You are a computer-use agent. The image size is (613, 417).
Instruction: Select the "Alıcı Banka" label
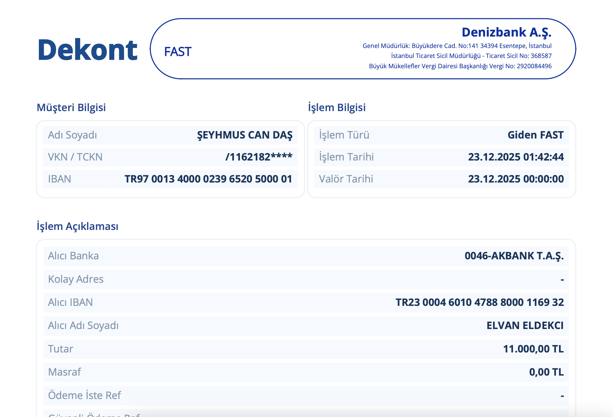73,256
